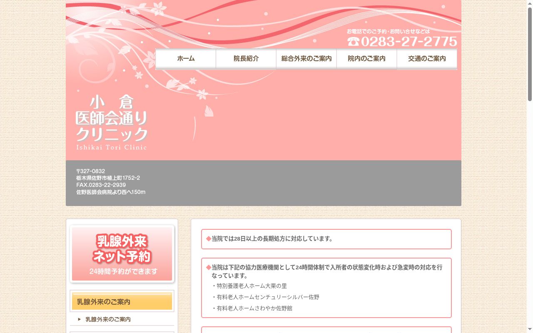The width and height of the screenshot is (533, 333).
Task: Click the Ishikai Tori Clinic subtitle text
Action: click(111, 147)
